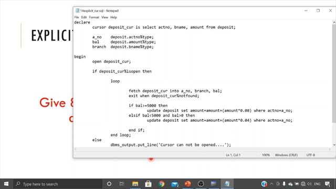
Task: Click the Get Help question mark tray icon
Action: [264, 184]
